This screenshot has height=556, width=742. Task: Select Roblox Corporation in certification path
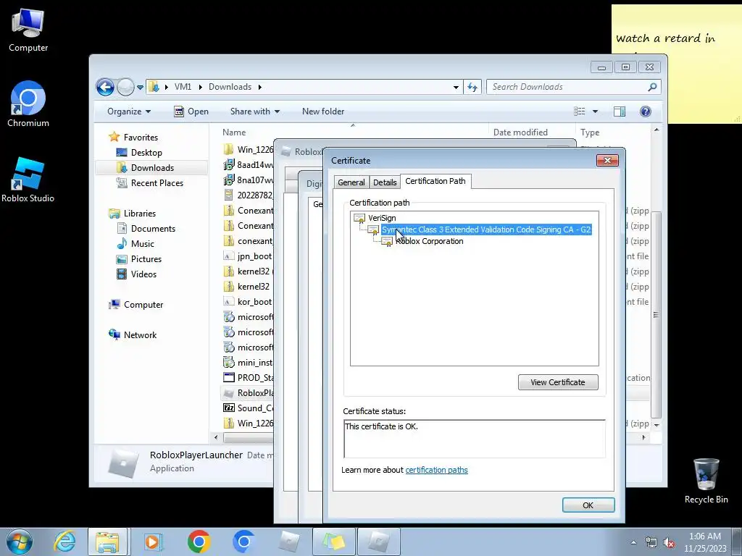tap(430, 241)
